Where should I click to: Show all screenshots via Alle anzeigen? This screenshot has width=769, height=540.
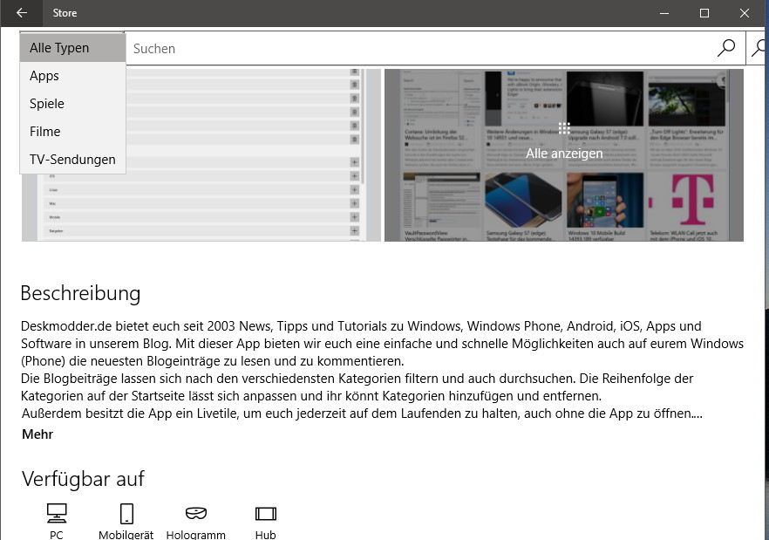(x=564, y=154)
